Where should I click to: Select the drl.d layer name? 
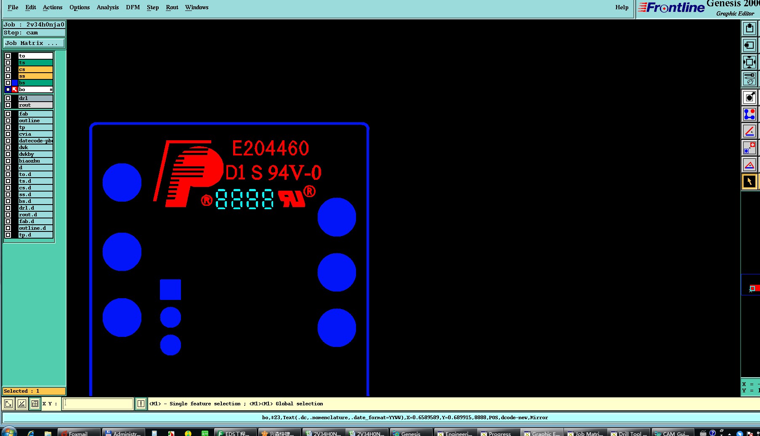coord(36,208)
